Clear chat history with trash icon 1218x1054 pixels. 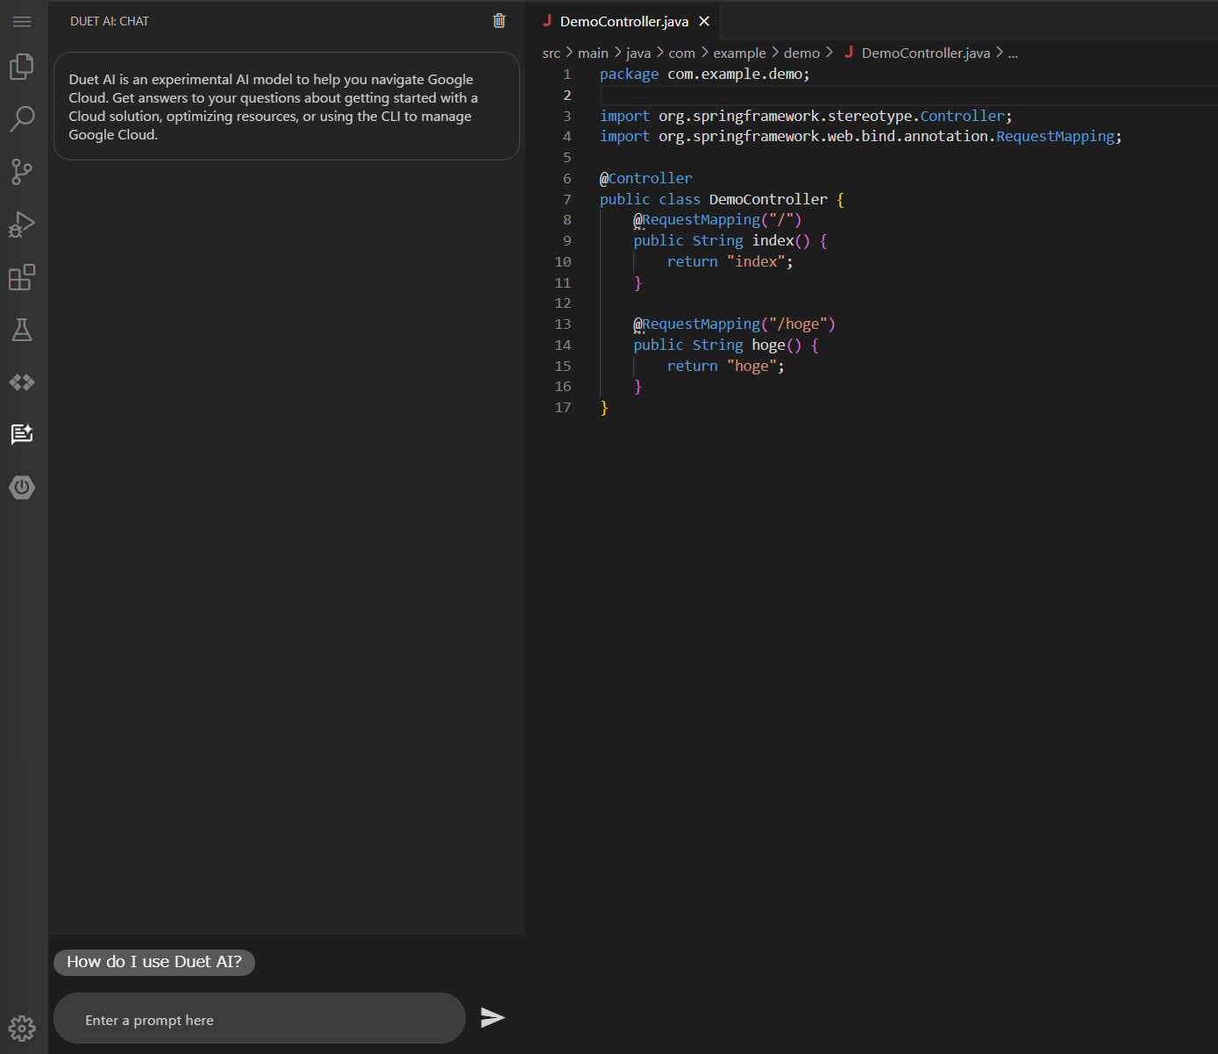coord(499,21)
